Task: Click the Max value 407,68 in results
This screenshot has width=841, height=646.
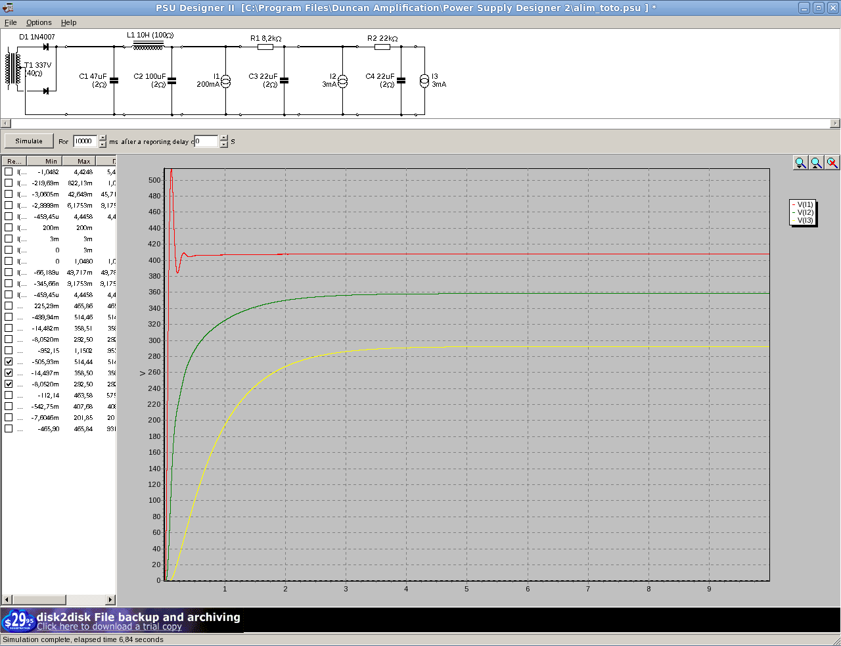Action: 83,406
